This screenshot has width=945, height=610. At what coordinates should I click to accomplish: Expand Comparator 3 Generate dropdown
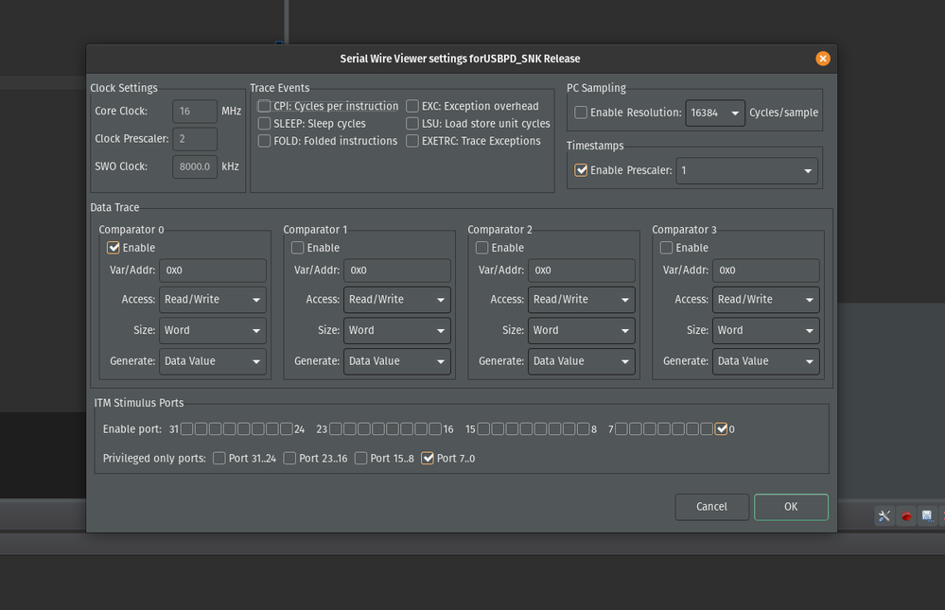pos(765,361)
